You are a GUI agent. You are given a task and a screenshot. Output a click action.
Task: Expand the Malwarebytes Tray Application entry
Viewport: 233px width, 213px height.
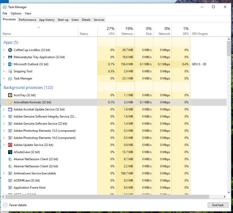click(4, 57)
